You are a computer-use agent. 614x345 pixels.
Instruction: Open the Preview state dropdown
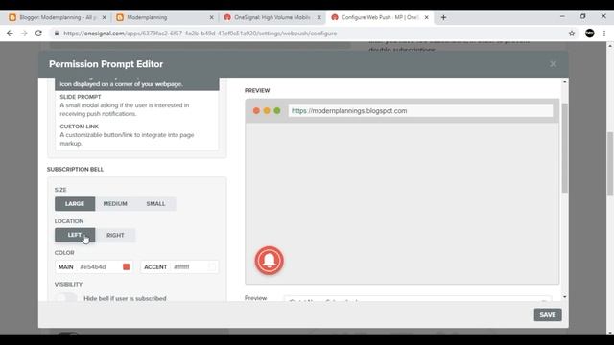tap(417, 300)
